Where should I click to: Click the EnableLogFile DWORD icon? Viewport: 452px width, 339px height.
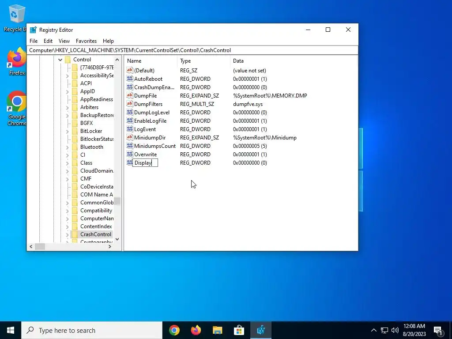130,121
